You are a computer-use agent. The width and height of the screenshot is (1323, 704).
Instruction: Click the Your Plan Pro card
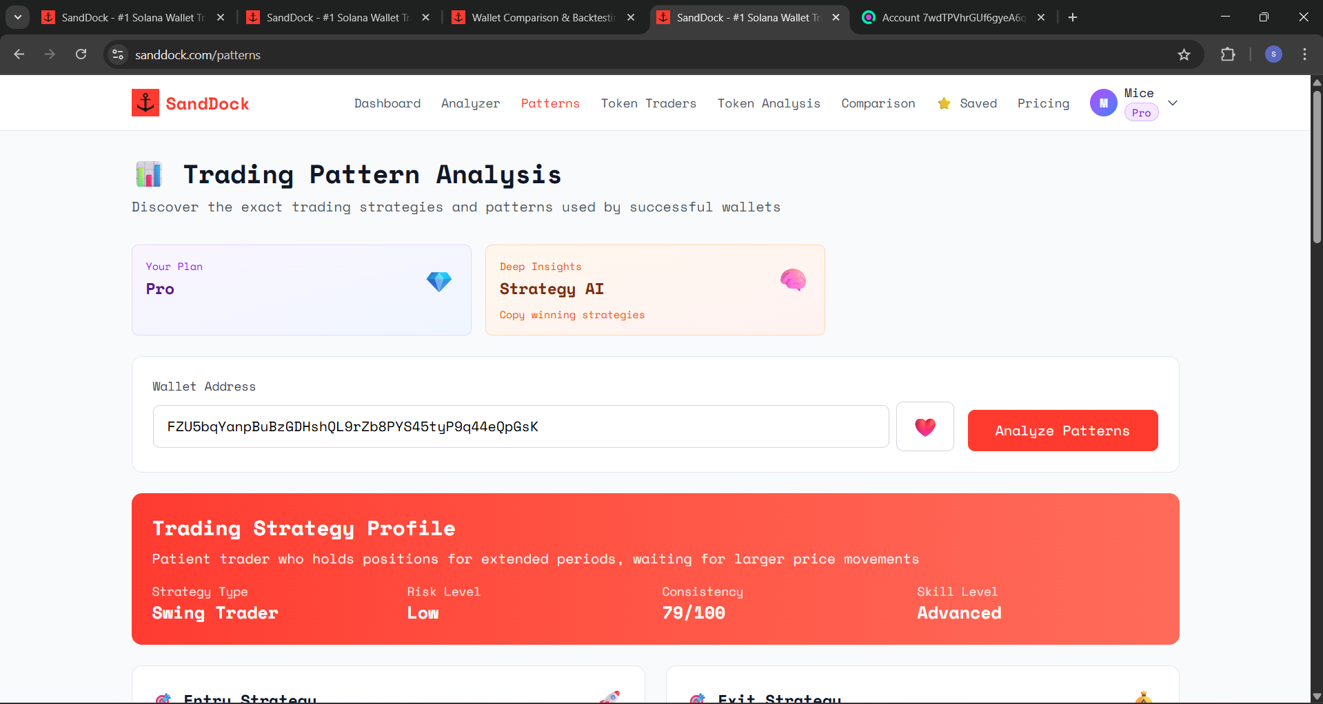[x=301, y=290]
